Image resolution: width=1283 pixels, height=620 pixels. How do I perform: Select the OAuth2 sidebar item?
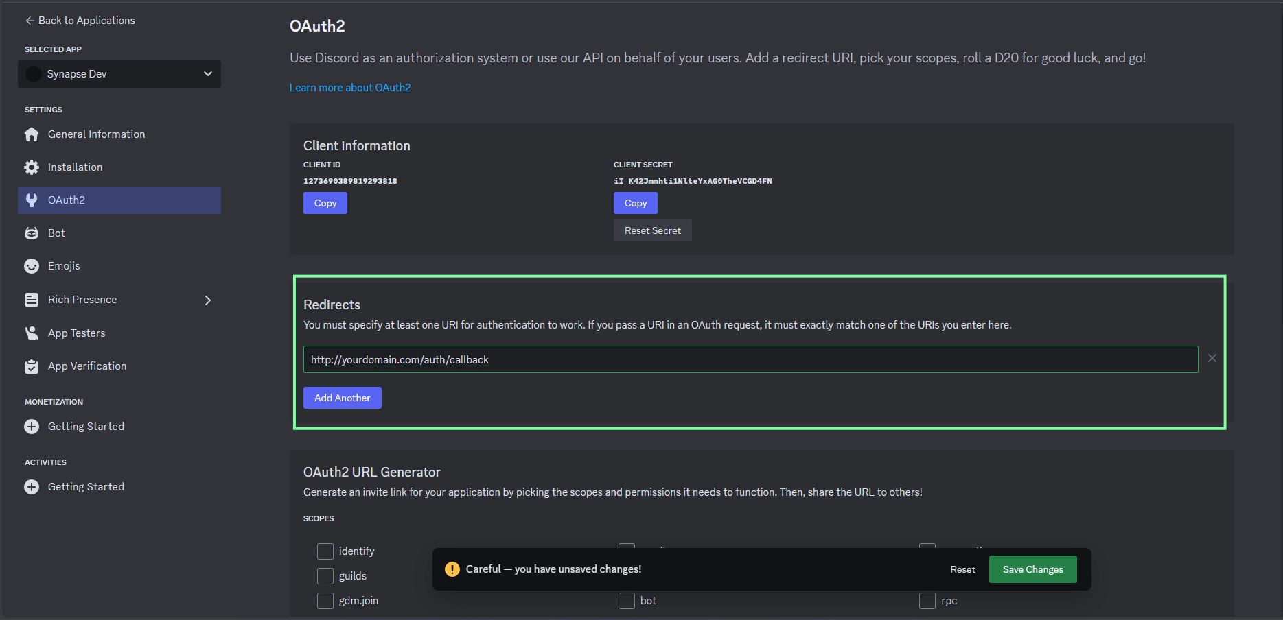pyautogui.click(x=119, y=200)
